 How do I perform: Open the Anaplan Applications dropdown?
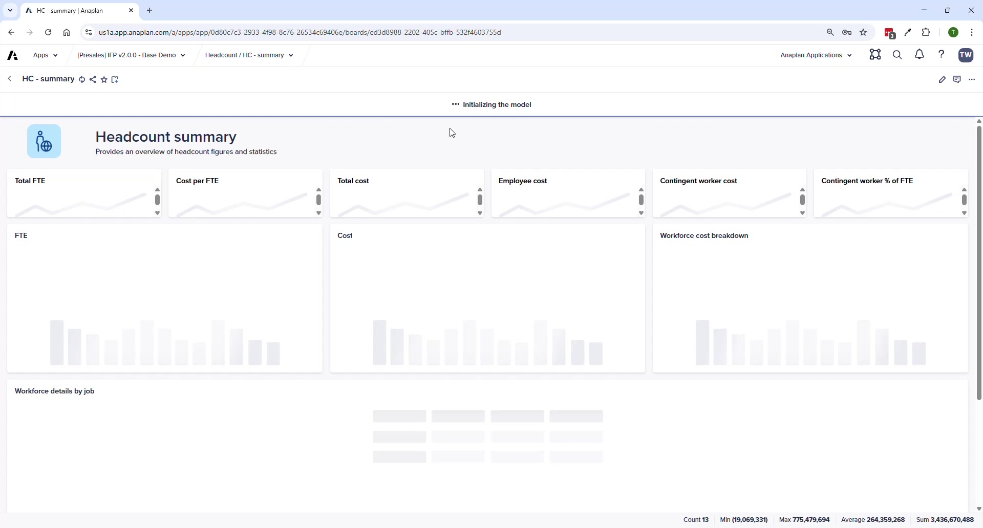(x=816, y=55)
